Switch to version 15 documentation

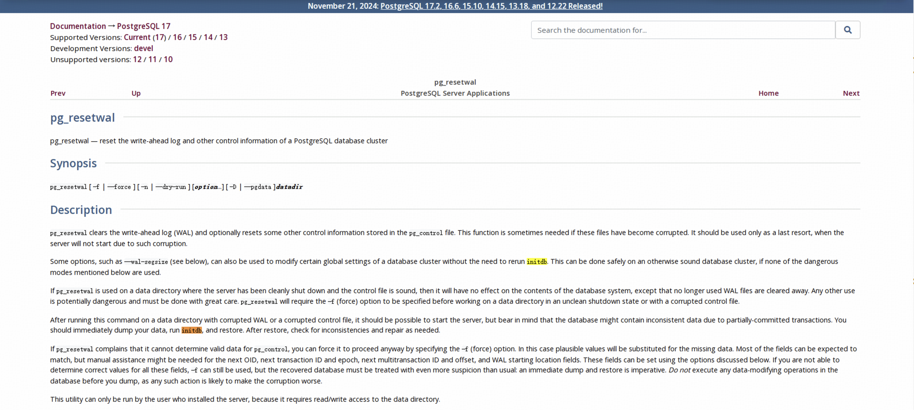coord(193,37)
